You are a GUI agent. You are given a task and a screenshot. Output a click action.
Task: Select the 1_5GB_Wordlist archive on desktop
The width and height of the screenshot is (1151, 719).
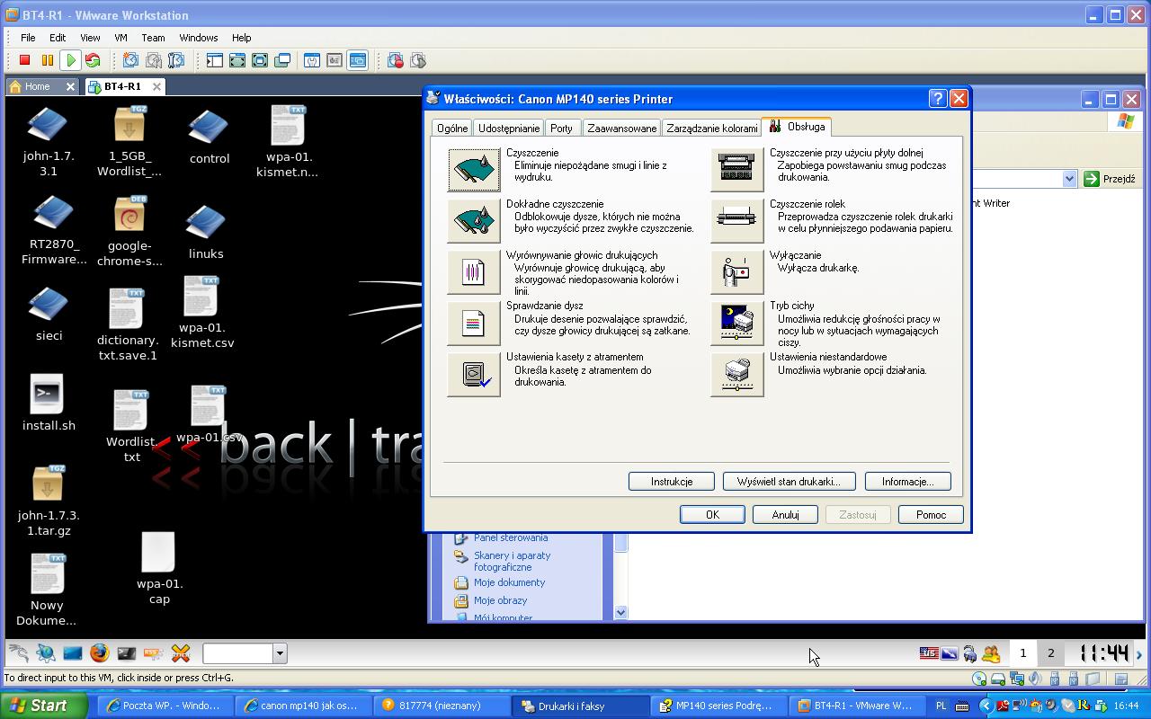129,142
